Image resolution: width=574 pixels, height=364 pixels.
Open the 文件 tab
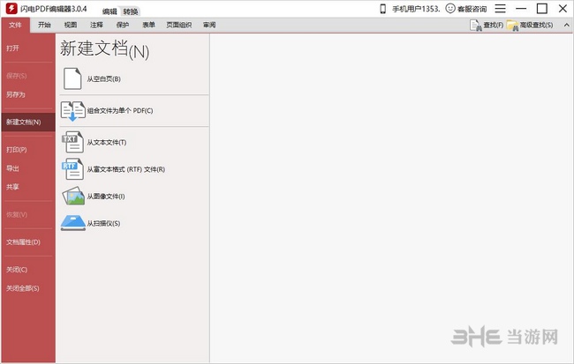pyautogui.click(x=15, y=25)
